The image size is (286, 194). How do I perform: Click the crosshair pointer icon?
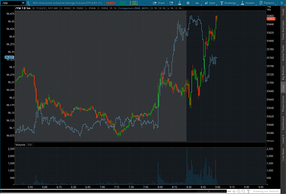(234, 191)
